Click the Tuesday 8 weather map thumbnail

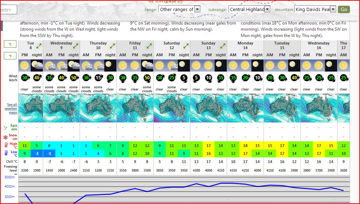pos(31,108)
